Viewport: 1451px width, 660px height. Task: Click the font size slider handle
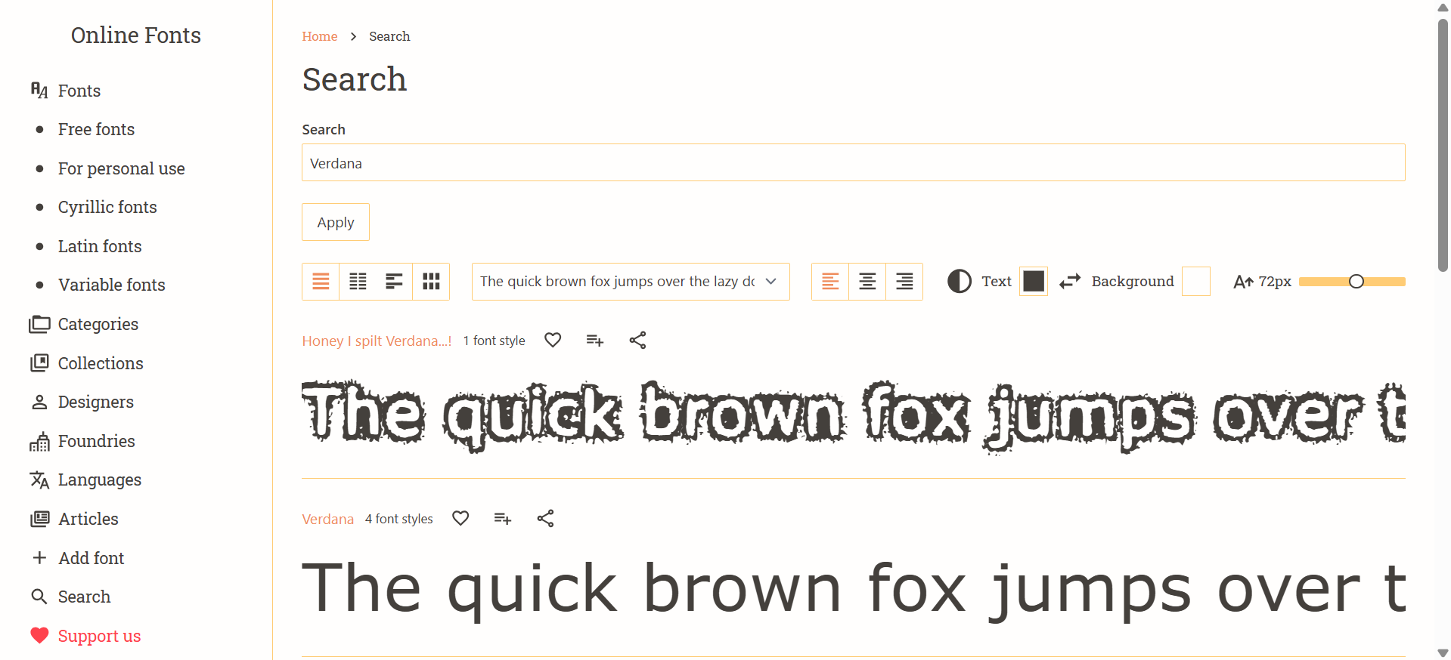tap(1356, 282)
